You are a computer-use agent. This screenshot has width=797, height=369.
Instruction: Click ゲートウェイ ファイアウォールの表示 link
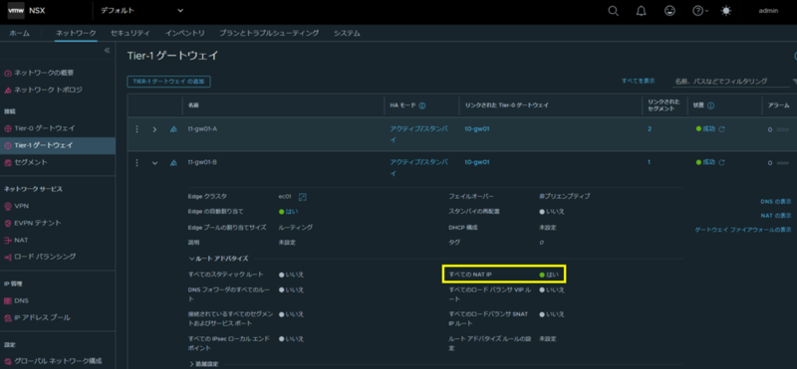click(x=743, y=230)
